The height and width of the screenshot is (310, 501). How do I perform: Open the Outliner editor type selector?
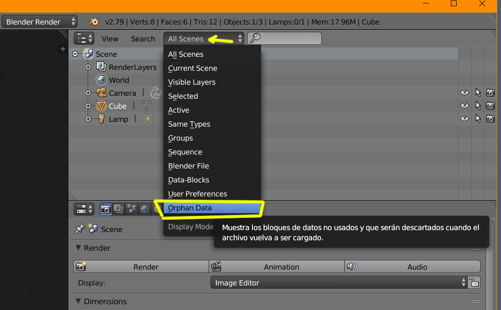pyautogui.click(x=84, y=39)
